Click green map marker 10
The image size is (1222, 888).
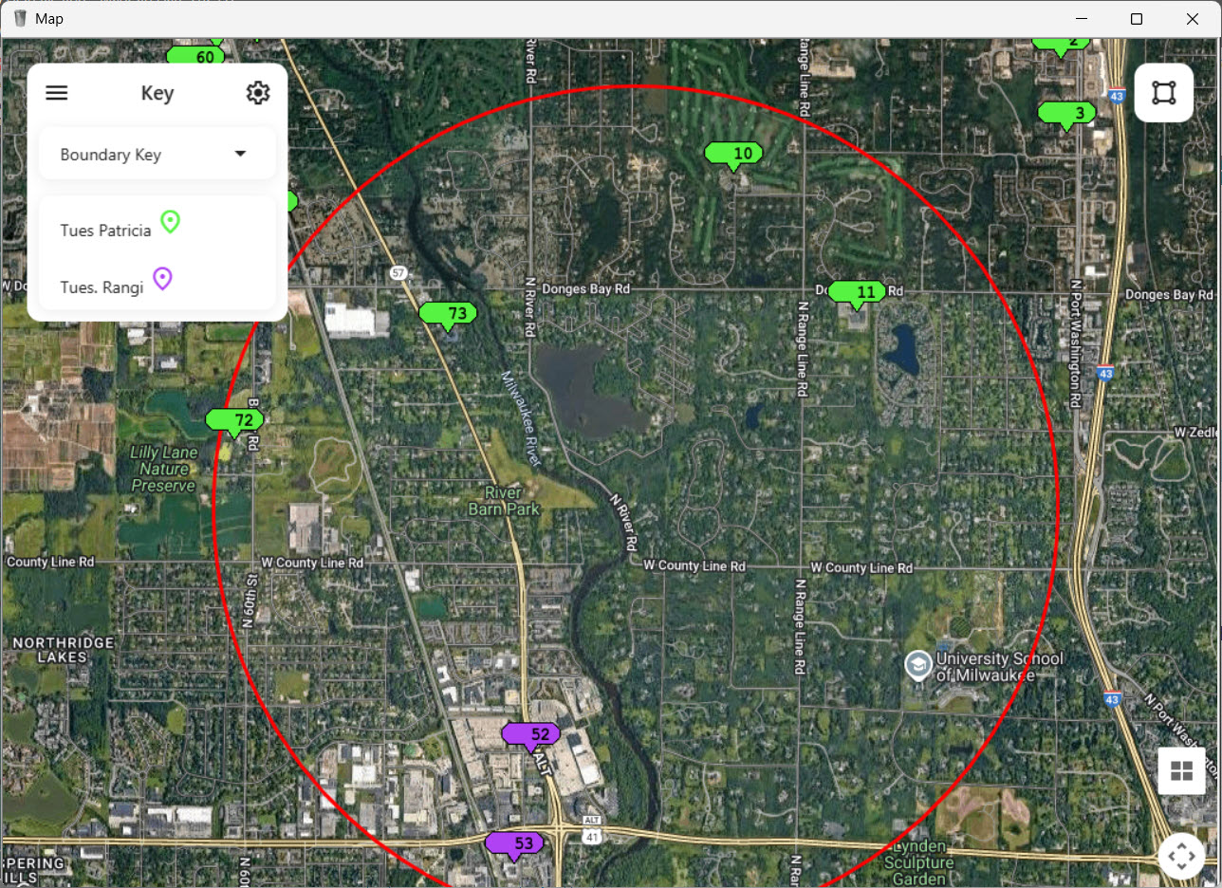733,154
